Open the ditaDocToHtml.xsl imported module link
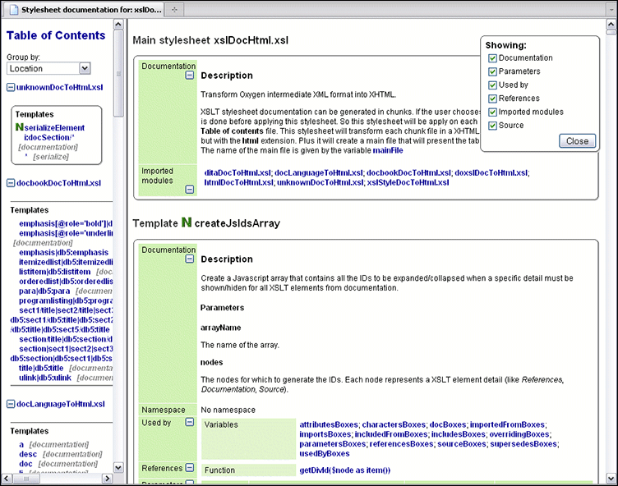 (238, 172)
